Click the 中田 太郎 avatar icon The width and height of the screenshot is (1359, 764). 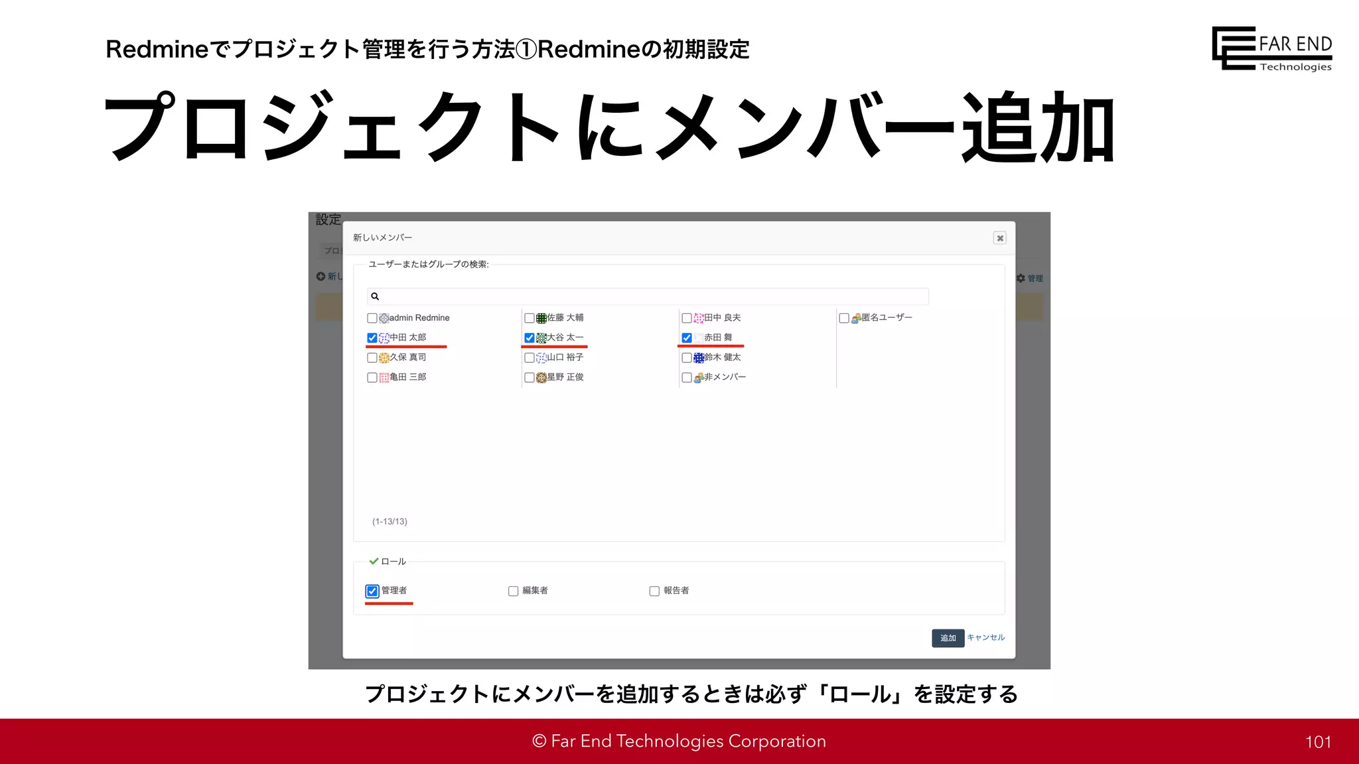(384, 338)
